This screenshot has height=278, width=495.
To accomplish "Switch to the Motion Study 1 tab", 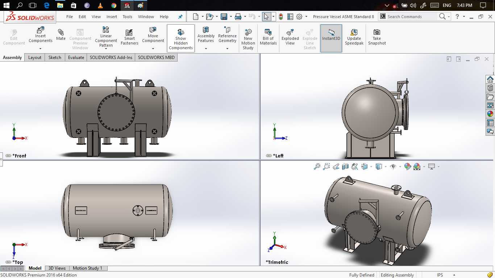I will coord(88,268).
